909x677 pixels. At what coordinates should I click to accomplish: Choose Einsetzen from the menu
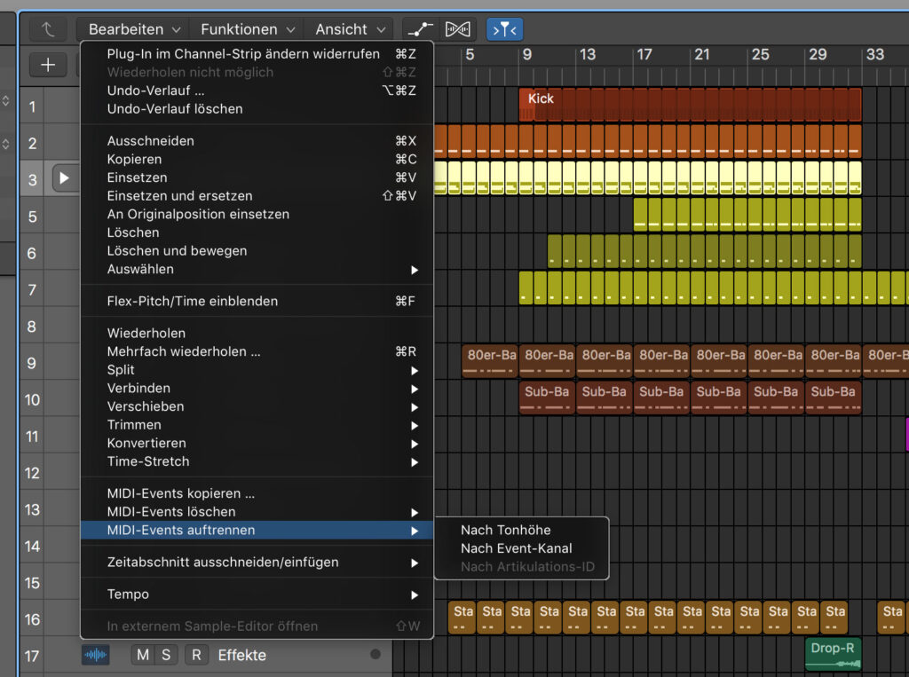pos(257,177)
